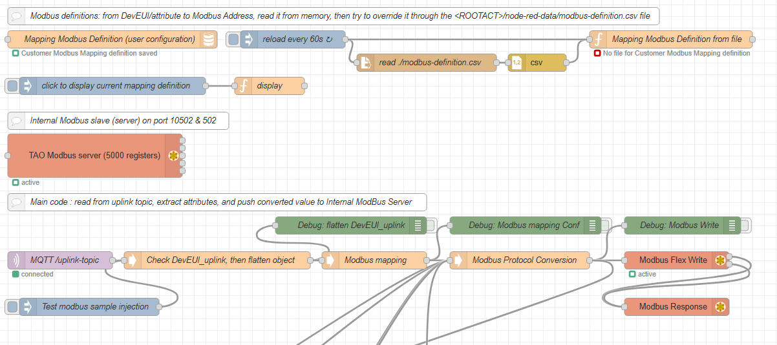Viewport: 777px width, 345px height.
Task: Click the MQTT /uplink-topic node's signal icon
Action: pos(16,260)
